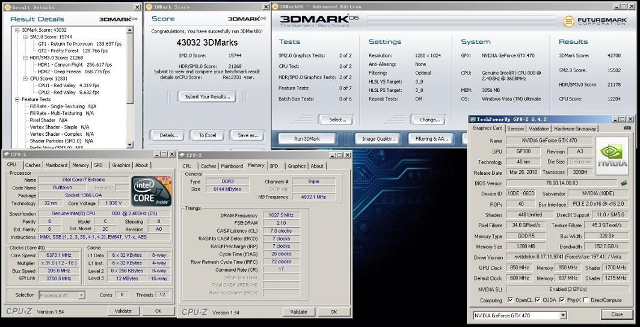Click the GPU-Z BIOS save chip icon
Screen dimensions: 640x327
coord(624,183)
